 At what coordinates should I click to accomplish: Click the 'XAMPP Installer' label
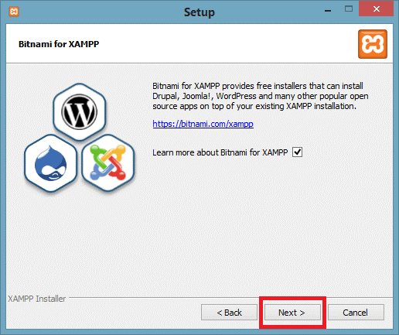tap(37, 299)
